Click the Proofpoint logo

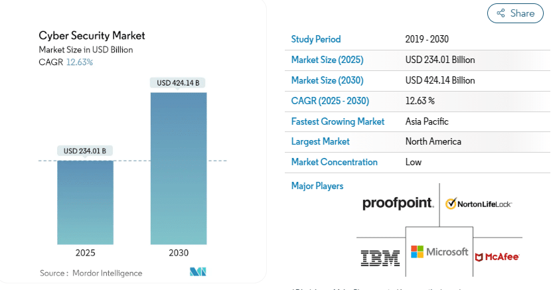pos(398,203)
